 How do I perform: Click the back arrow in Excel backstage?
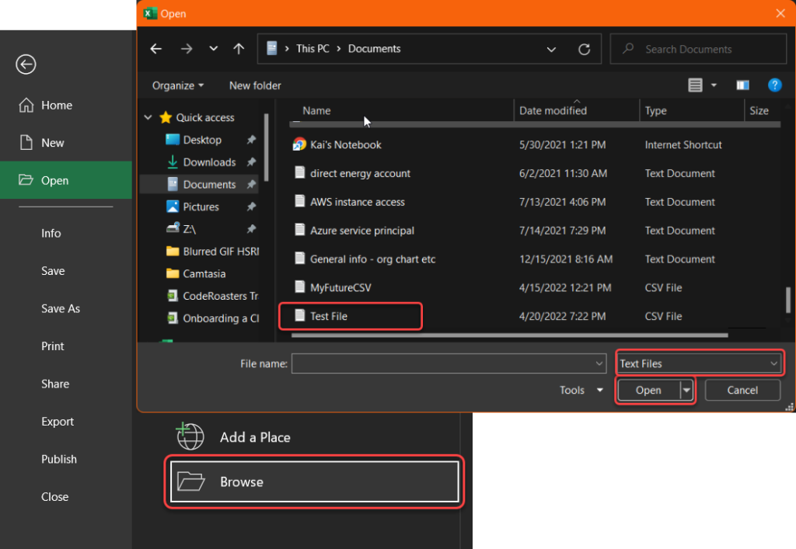coord(26,64)
